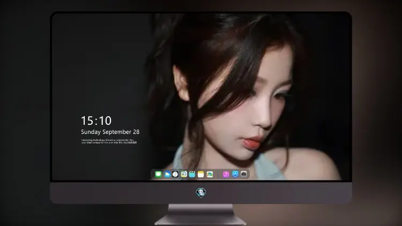Click the Sunday September 28 date
Viewport: 402px width, 226px height.
tap(110, 132)
